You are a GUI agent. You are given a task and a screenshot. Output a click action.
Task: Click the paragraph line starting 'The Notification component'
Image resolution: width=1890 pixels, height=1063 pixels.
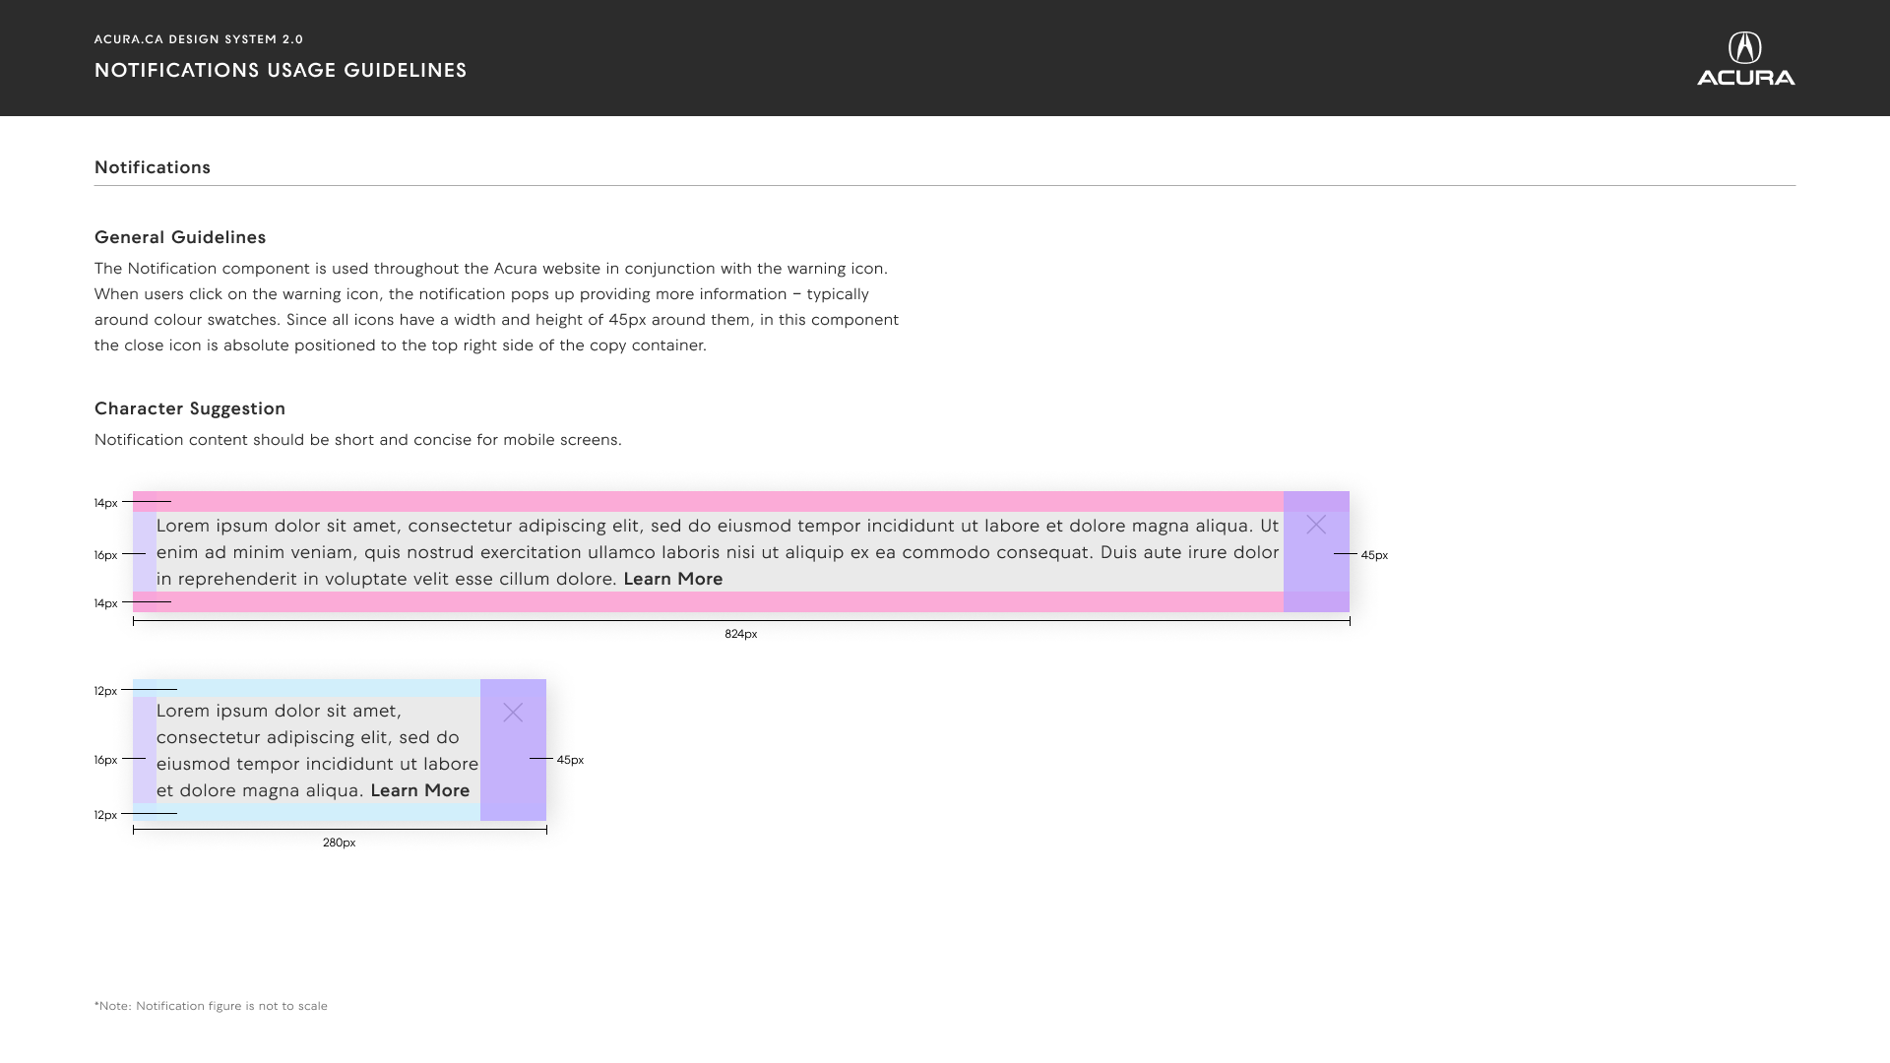(x=491, y=269)
